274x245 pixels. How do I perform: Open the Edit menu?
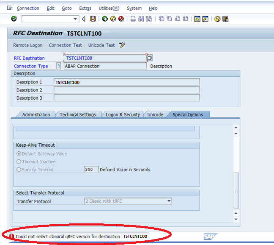(50, 8)
